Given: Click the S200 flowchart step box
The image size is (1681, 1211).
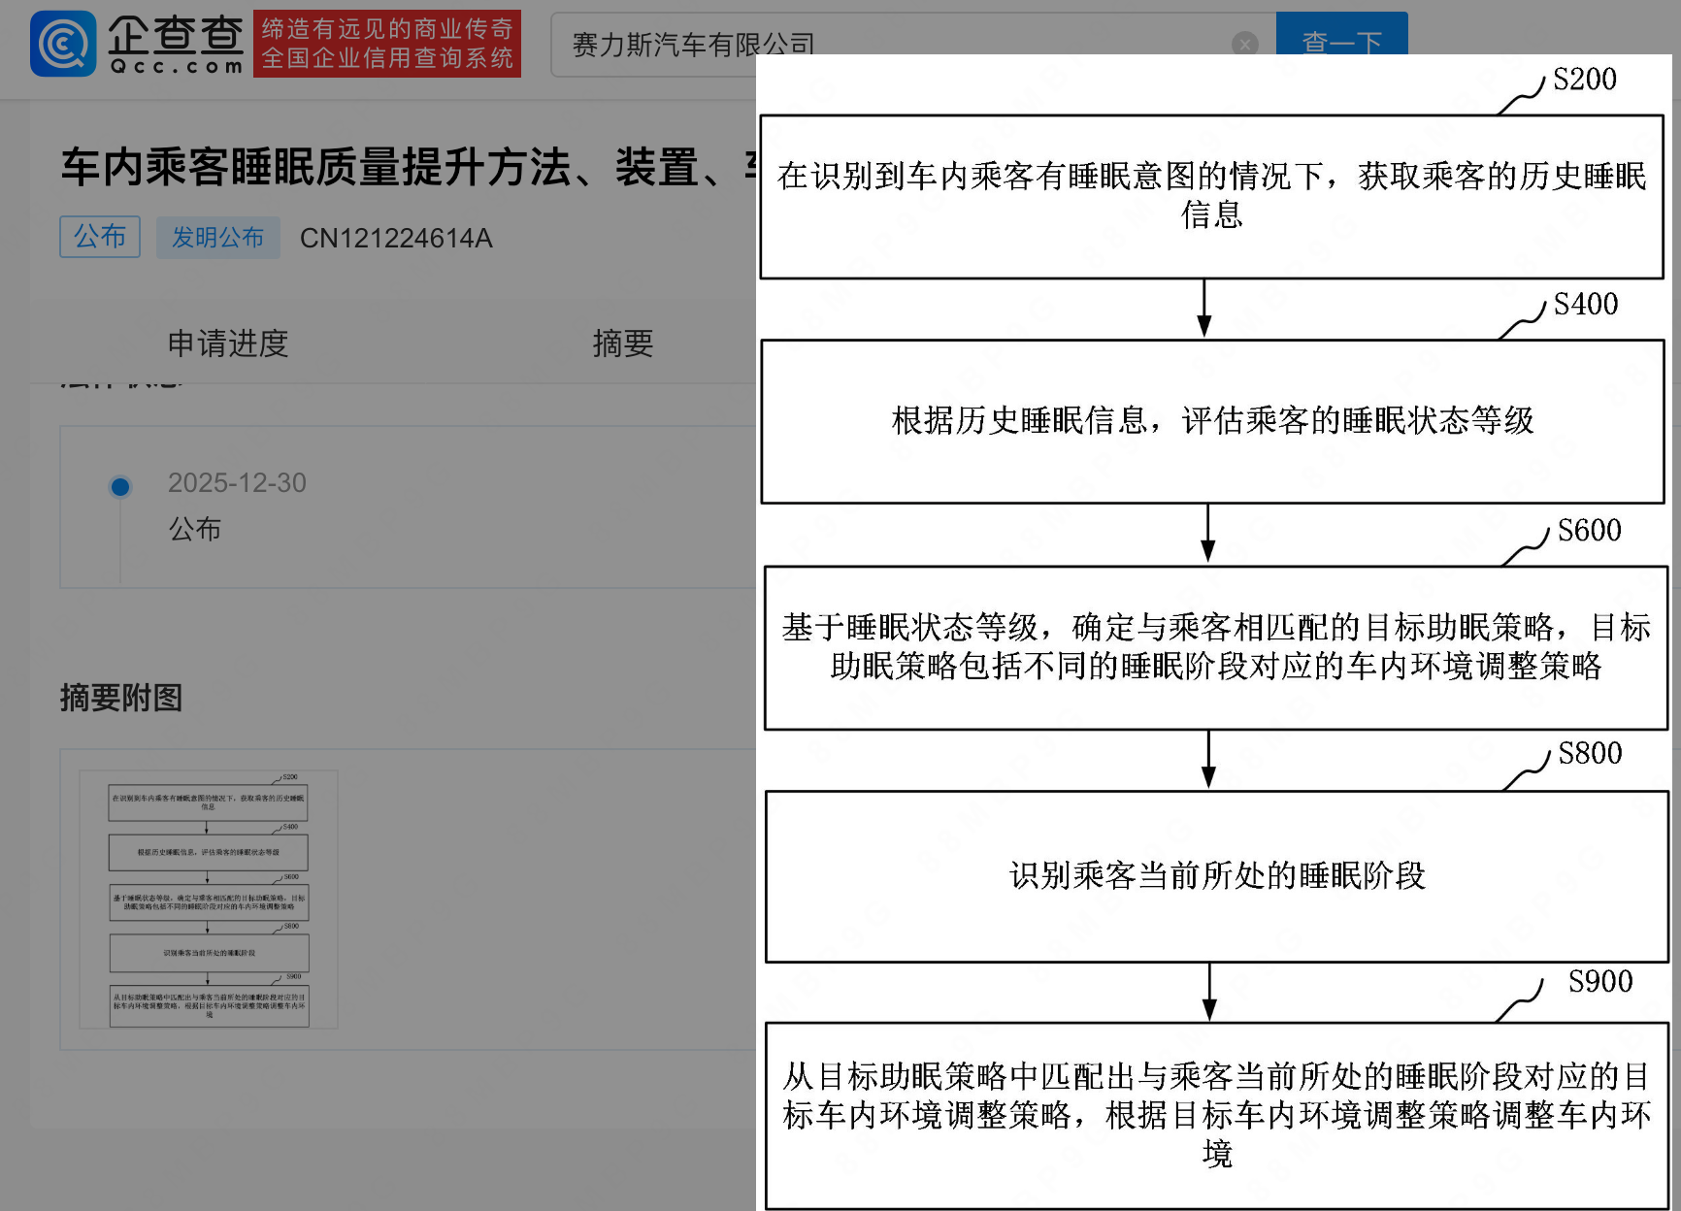Looking at the screenshot, I should click(1211, 197).
